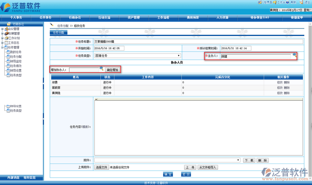Click 删除 link in 郑勇's row
This screenshot has width=312, height=185.
coord(287,82)
